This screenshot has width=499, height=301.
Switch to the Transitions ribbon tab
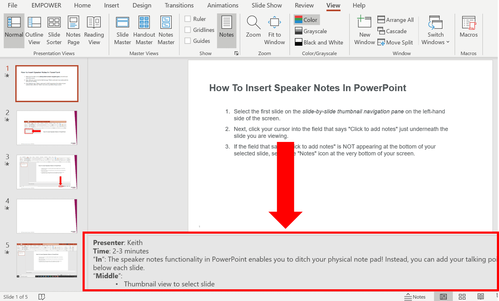click(179, 5)
